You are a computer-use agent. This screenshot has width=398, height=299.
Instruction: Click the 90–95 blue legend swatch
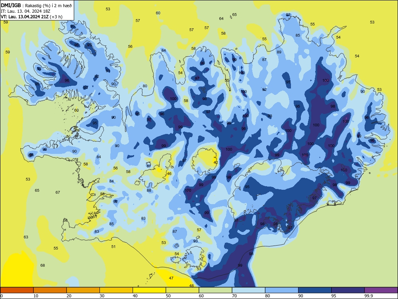pyautogui.click(x=315, y=290)
